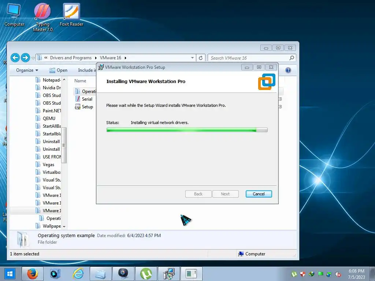375x281 pixels.
Task: Open Action Center flag tray icon
Action: tap(320, 274)
